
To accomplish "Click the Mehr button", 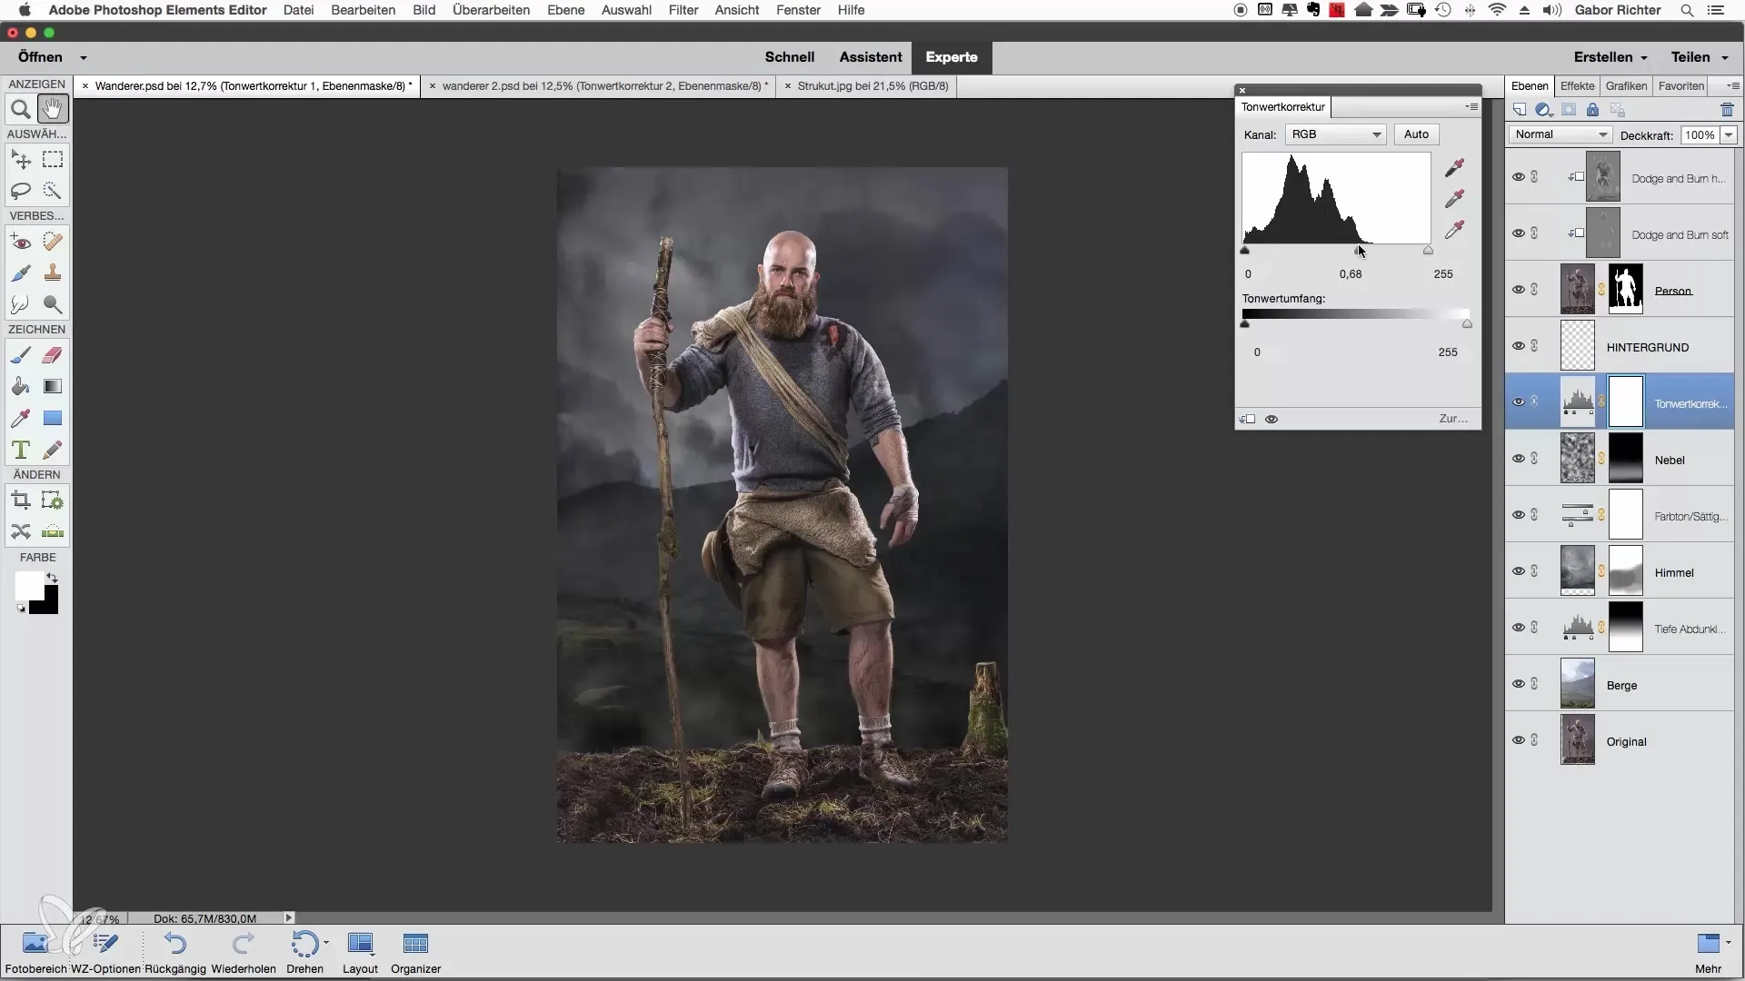I will pyautogui.click(x=1708, y=953).
